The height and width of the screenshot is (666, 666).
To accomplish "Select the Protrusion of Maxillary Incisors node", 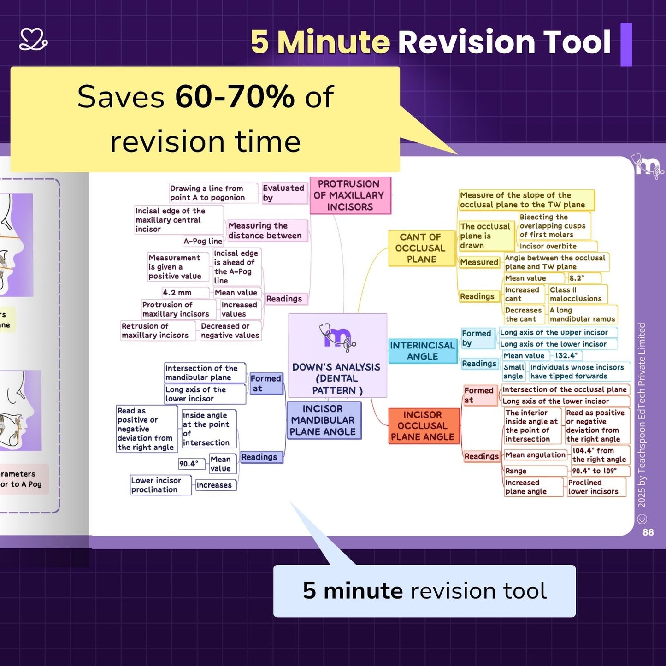I will tap(350, 195).
